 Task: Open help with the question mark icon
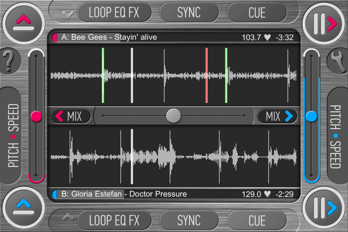[x=9, y=61]
